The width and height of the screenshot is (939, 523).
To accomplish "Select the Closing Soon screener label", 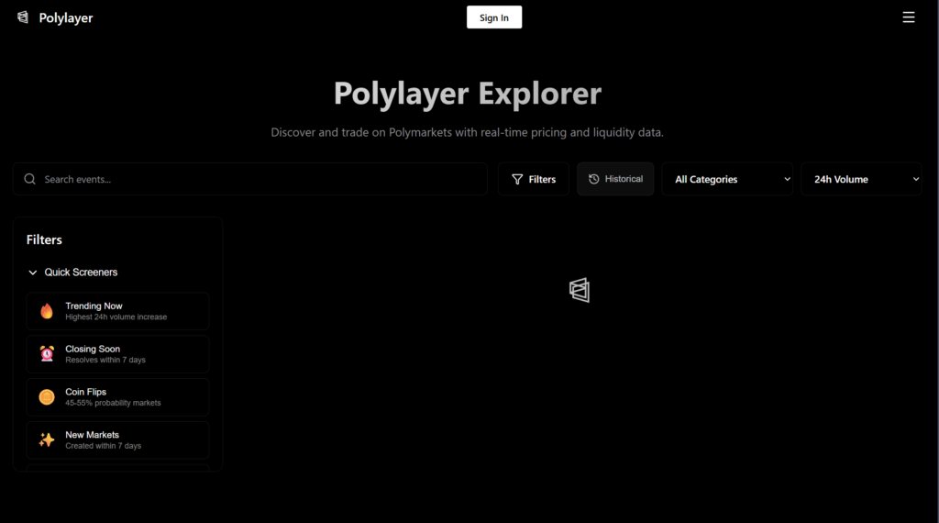I will coord(93,349).
